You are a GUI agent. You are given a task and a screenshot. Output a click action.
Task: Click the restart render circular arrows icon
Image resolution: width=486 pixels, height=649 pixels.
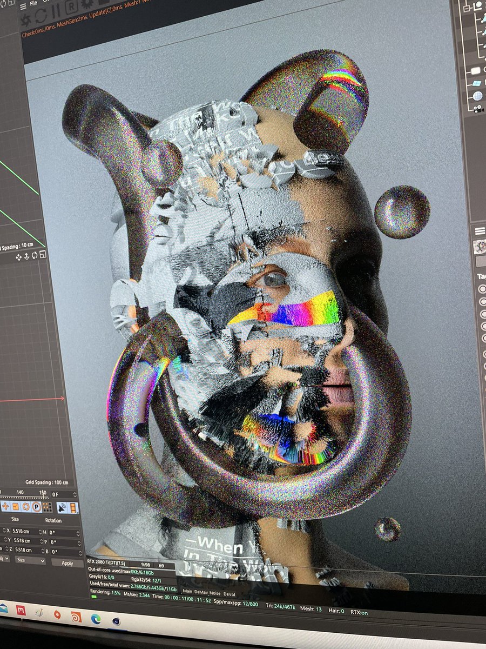tap(41, 16)
